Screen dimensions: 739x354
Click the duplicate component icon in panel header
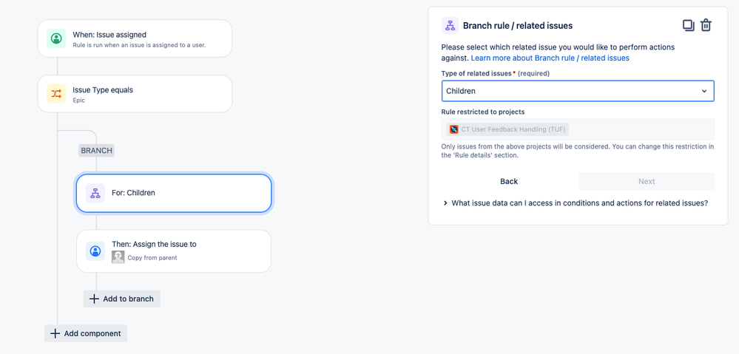point(689,25)
